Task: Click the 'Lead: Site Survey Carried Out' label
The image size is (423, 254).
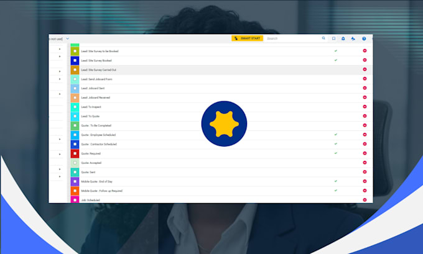Action: coord(99,70)
